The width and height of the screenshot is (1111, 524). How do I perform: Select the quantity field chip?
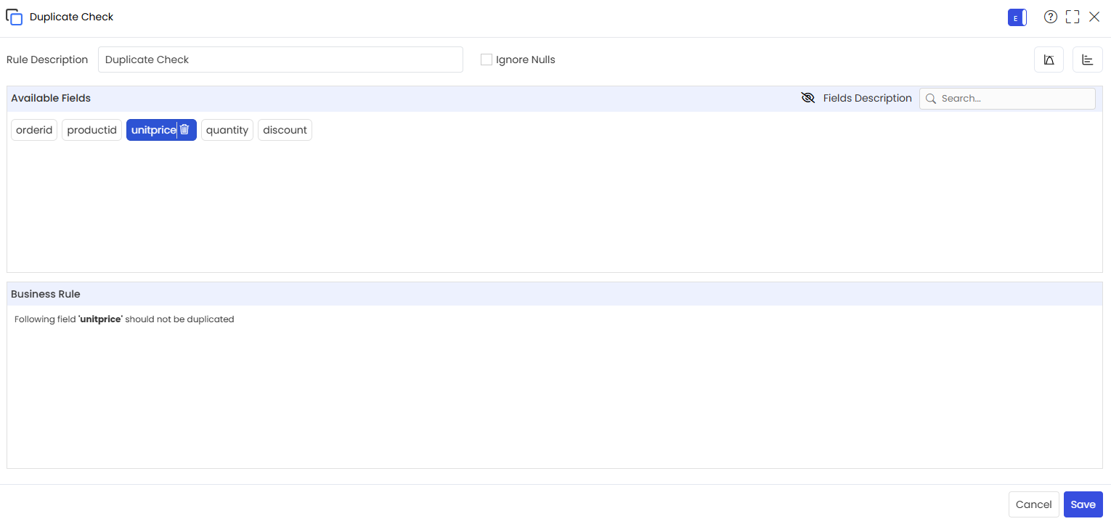(x=227, y=130)
